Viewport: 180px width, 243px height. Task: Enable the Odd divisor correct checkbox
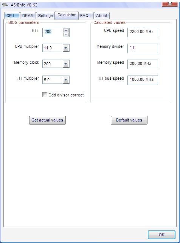coord(45,95)
